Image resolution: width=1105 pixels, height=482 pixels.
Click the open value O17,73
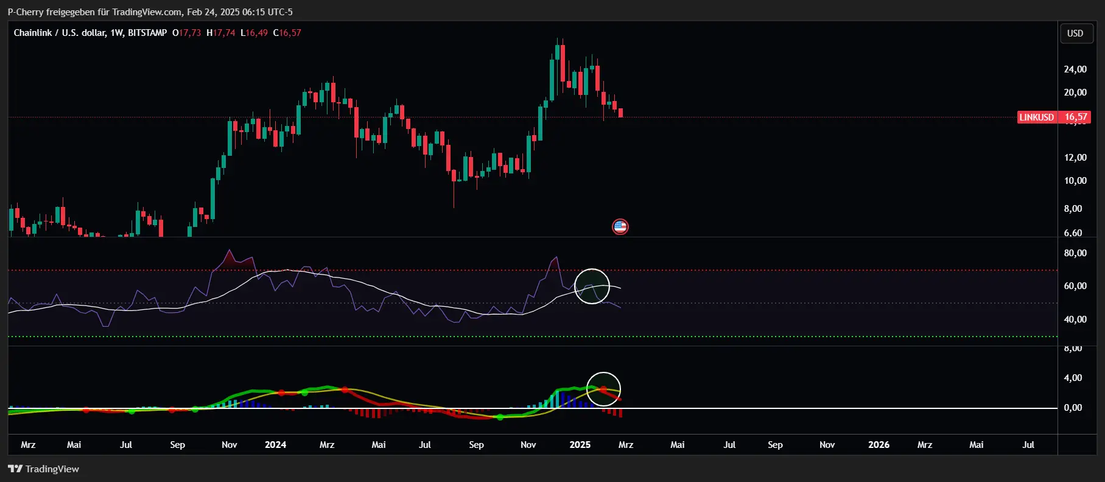tap(186, 33)
